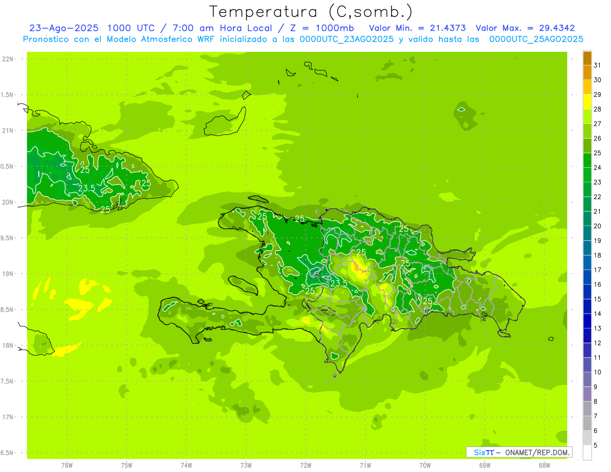
Task: Click the legend value '31'
Action: coord(598,65)
